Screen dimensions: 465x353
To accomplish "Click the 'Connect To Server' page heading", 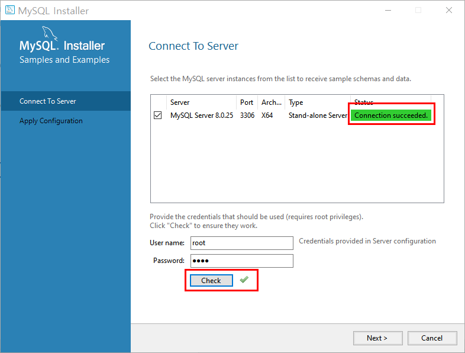I will point(193,46).
